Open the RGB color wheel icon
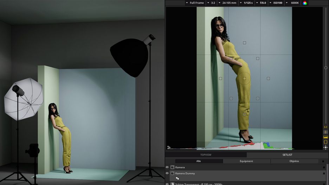 pyautogui.click(x=305, y=3)
